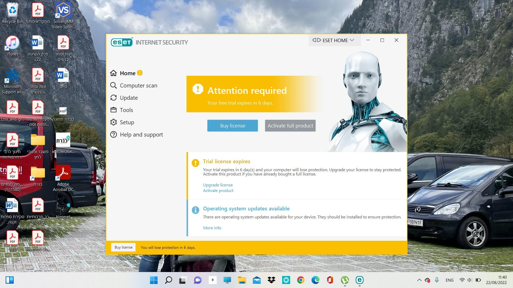Select the Recycle Bin desktop icon
This screenshot has width=513, height=288.
[12, 13]
